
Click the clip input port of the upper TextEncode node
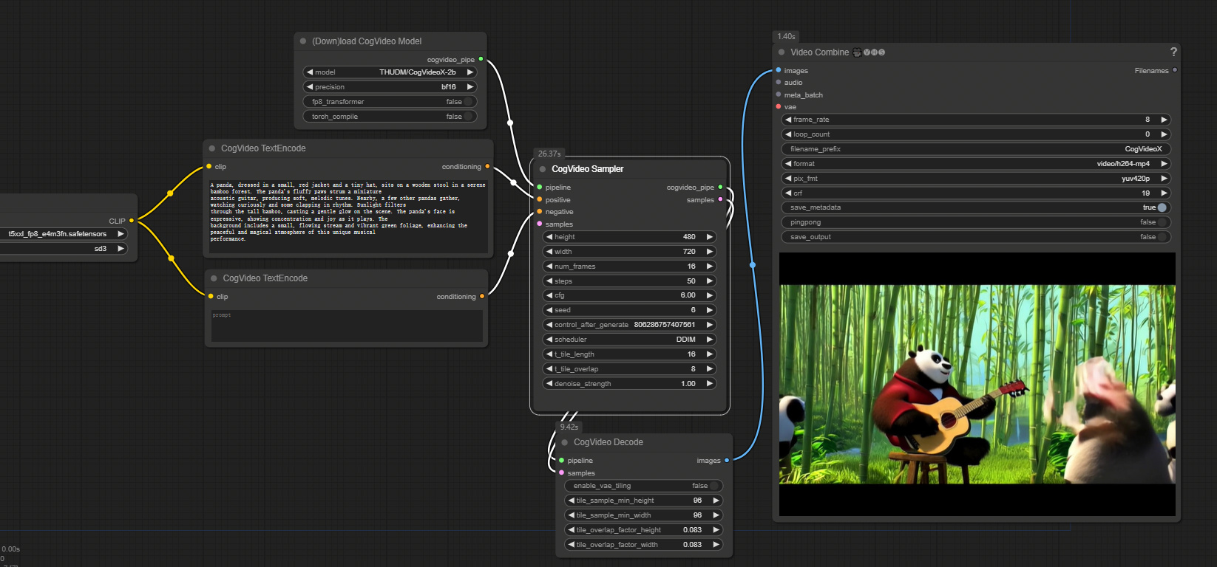coord(209,167)
